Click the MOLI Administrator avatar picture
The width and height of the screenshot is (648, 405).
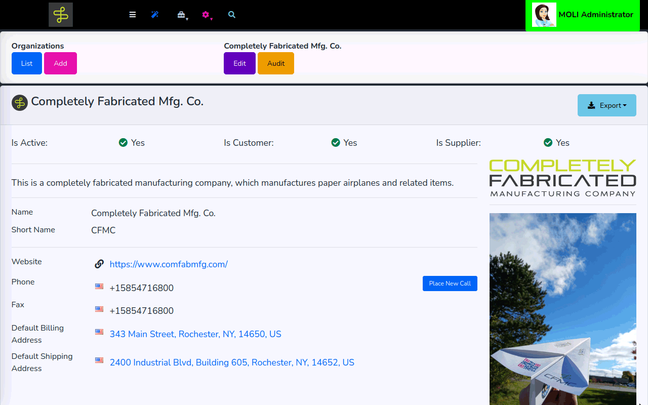(544, 15)
